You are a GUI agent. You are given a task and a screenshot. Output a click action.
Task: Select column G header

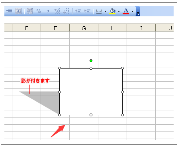point(84,28)
